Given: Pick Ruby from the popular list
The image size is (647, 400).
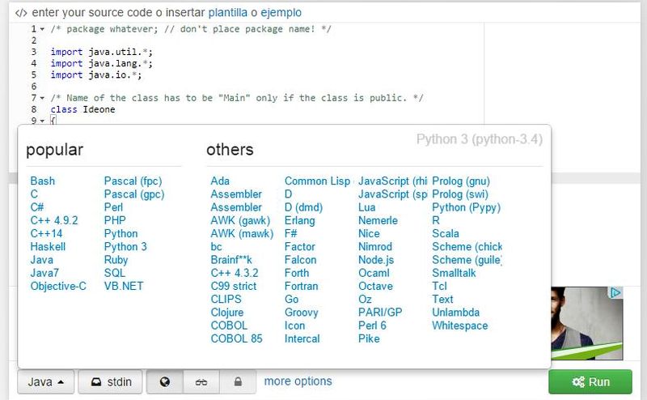Looking at the screenshot, I should pyautogui.click(x=116, y=260).
